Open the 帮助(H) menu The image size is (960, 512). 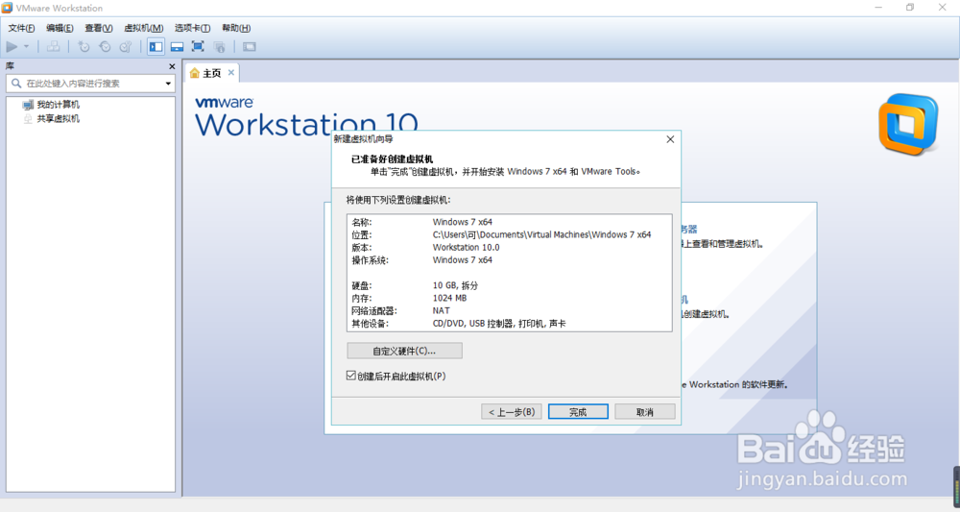tap(236, 28)
